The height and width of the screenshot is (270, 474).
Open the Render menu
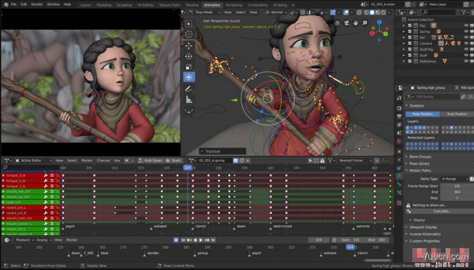point(37,4)
